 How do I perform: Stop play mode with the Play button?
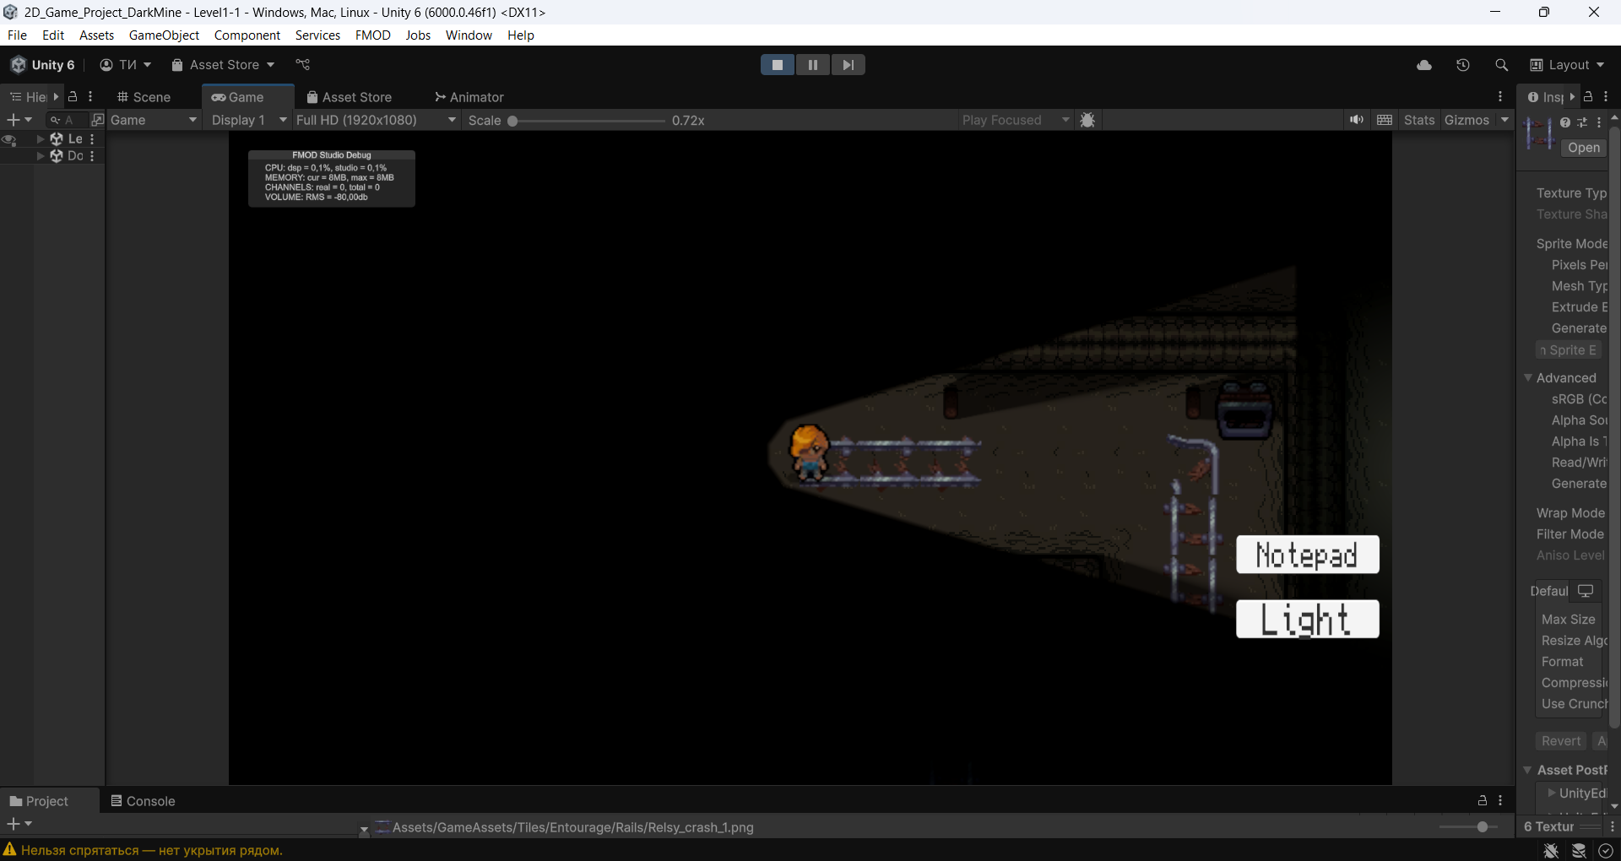(x=778, y=65)
